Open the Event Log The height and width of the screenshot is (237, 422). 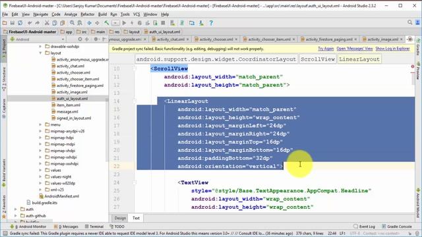(x=364, y=226)
